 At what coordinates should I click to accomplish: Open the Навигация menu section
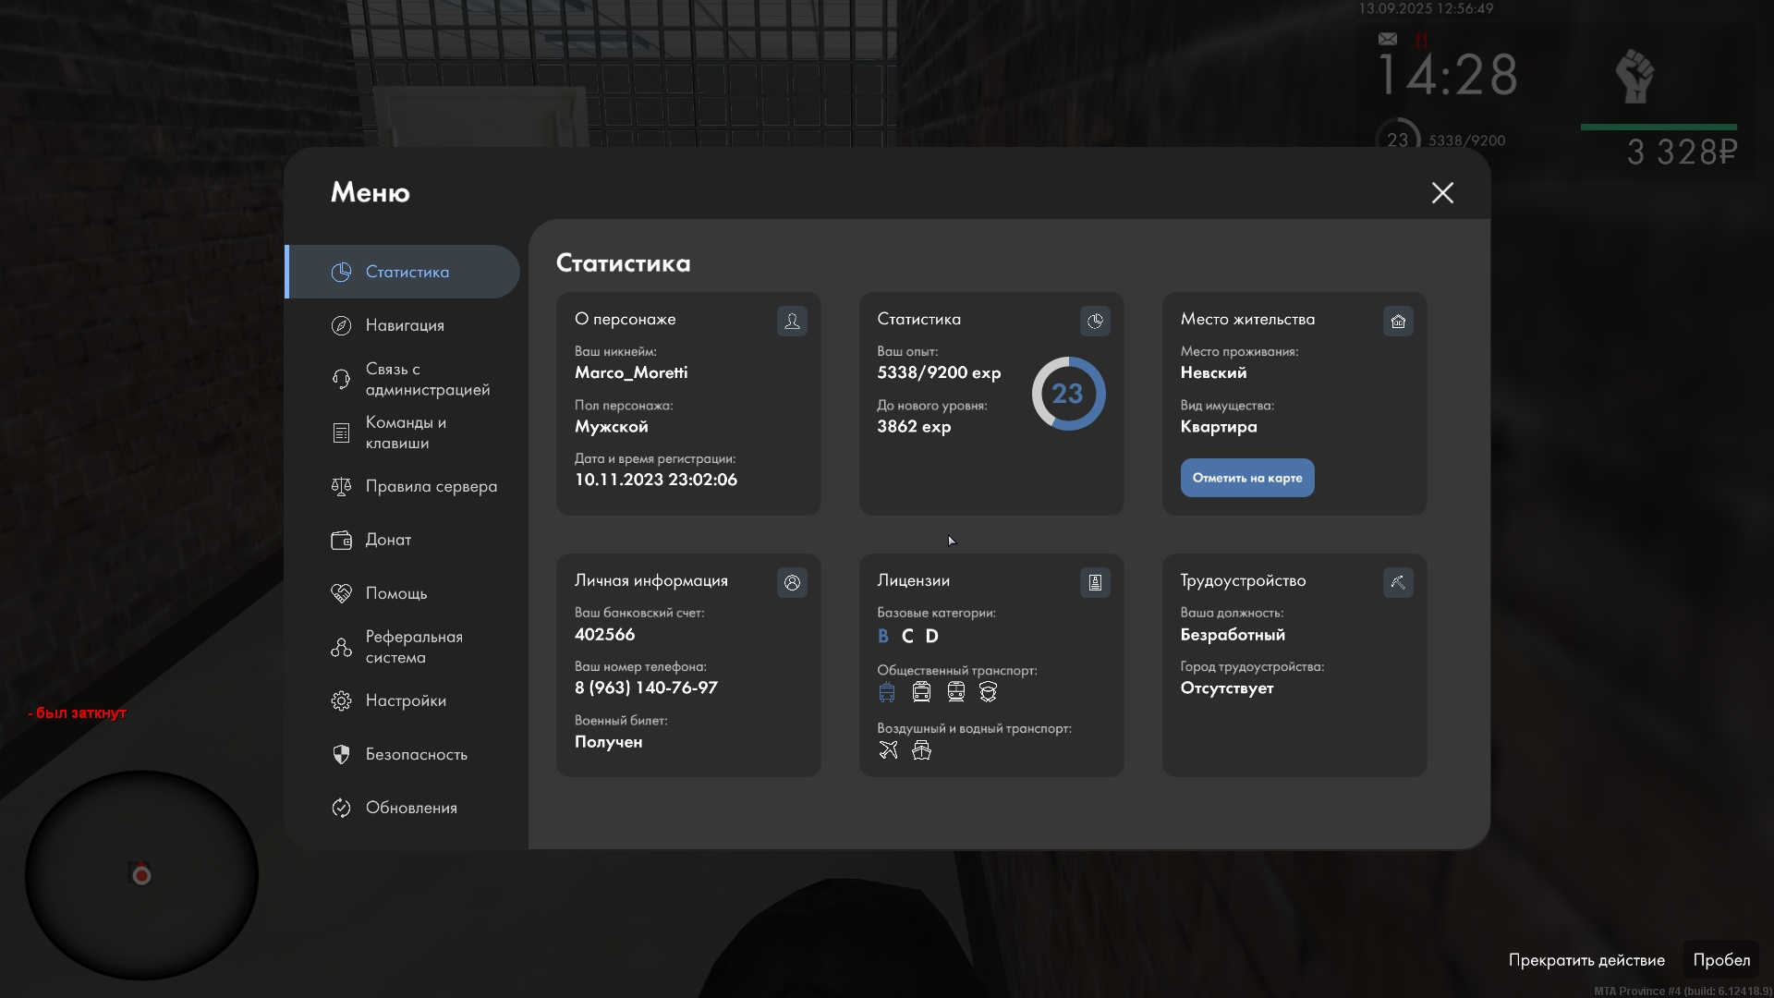tap(405, 325)
